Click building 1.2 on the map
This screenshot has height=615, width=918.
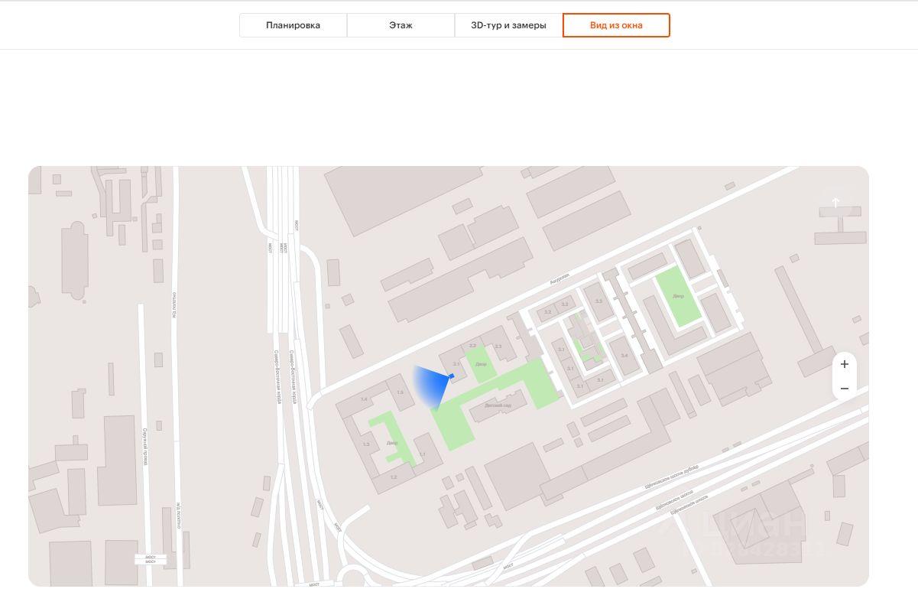(x=394, y=477)
